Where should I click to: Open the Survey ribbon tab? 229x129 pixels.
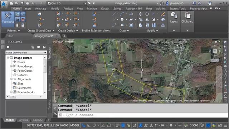tap(117, 9)
